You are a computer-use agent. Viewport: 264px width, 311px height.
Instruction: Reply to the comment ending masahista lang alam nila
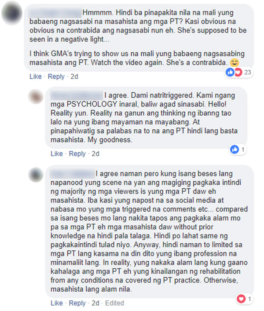click(x=77, y=303)
